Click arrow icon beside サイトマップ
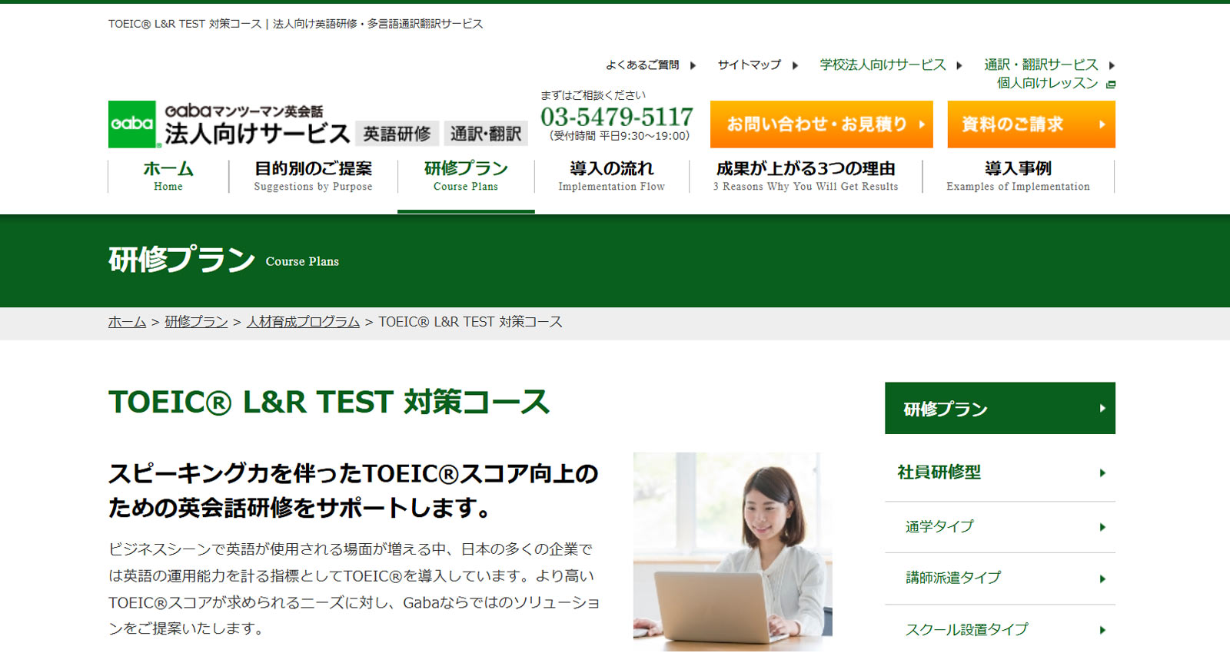1230x653 pixels. point(795,65)
